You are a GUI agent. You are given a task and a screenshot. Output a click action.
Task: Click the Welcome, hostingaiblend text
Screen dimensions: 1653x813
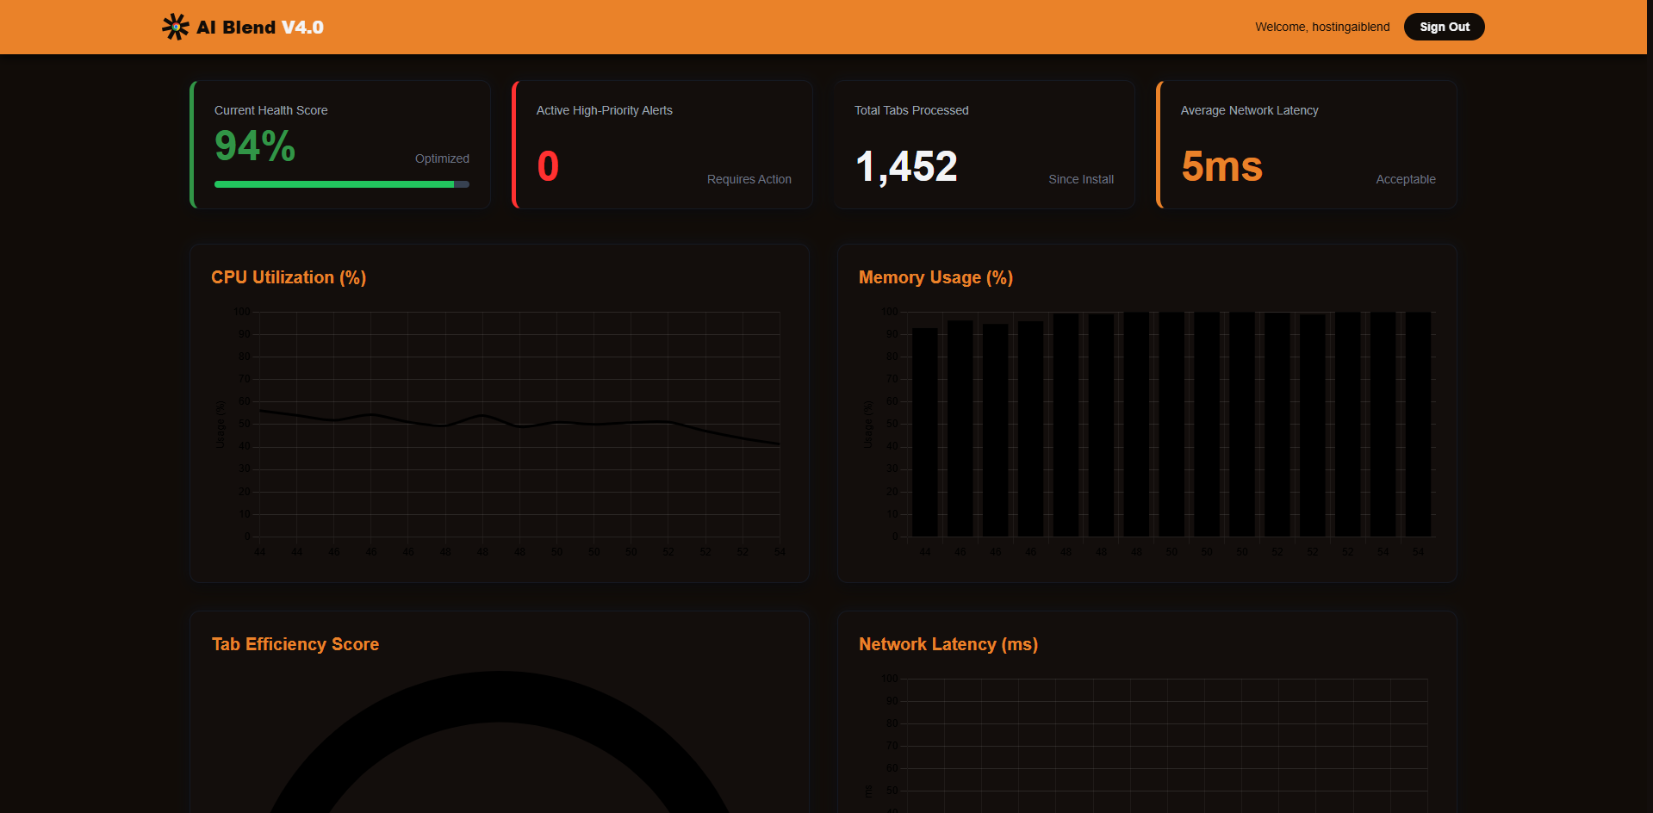coord(1322,27)
